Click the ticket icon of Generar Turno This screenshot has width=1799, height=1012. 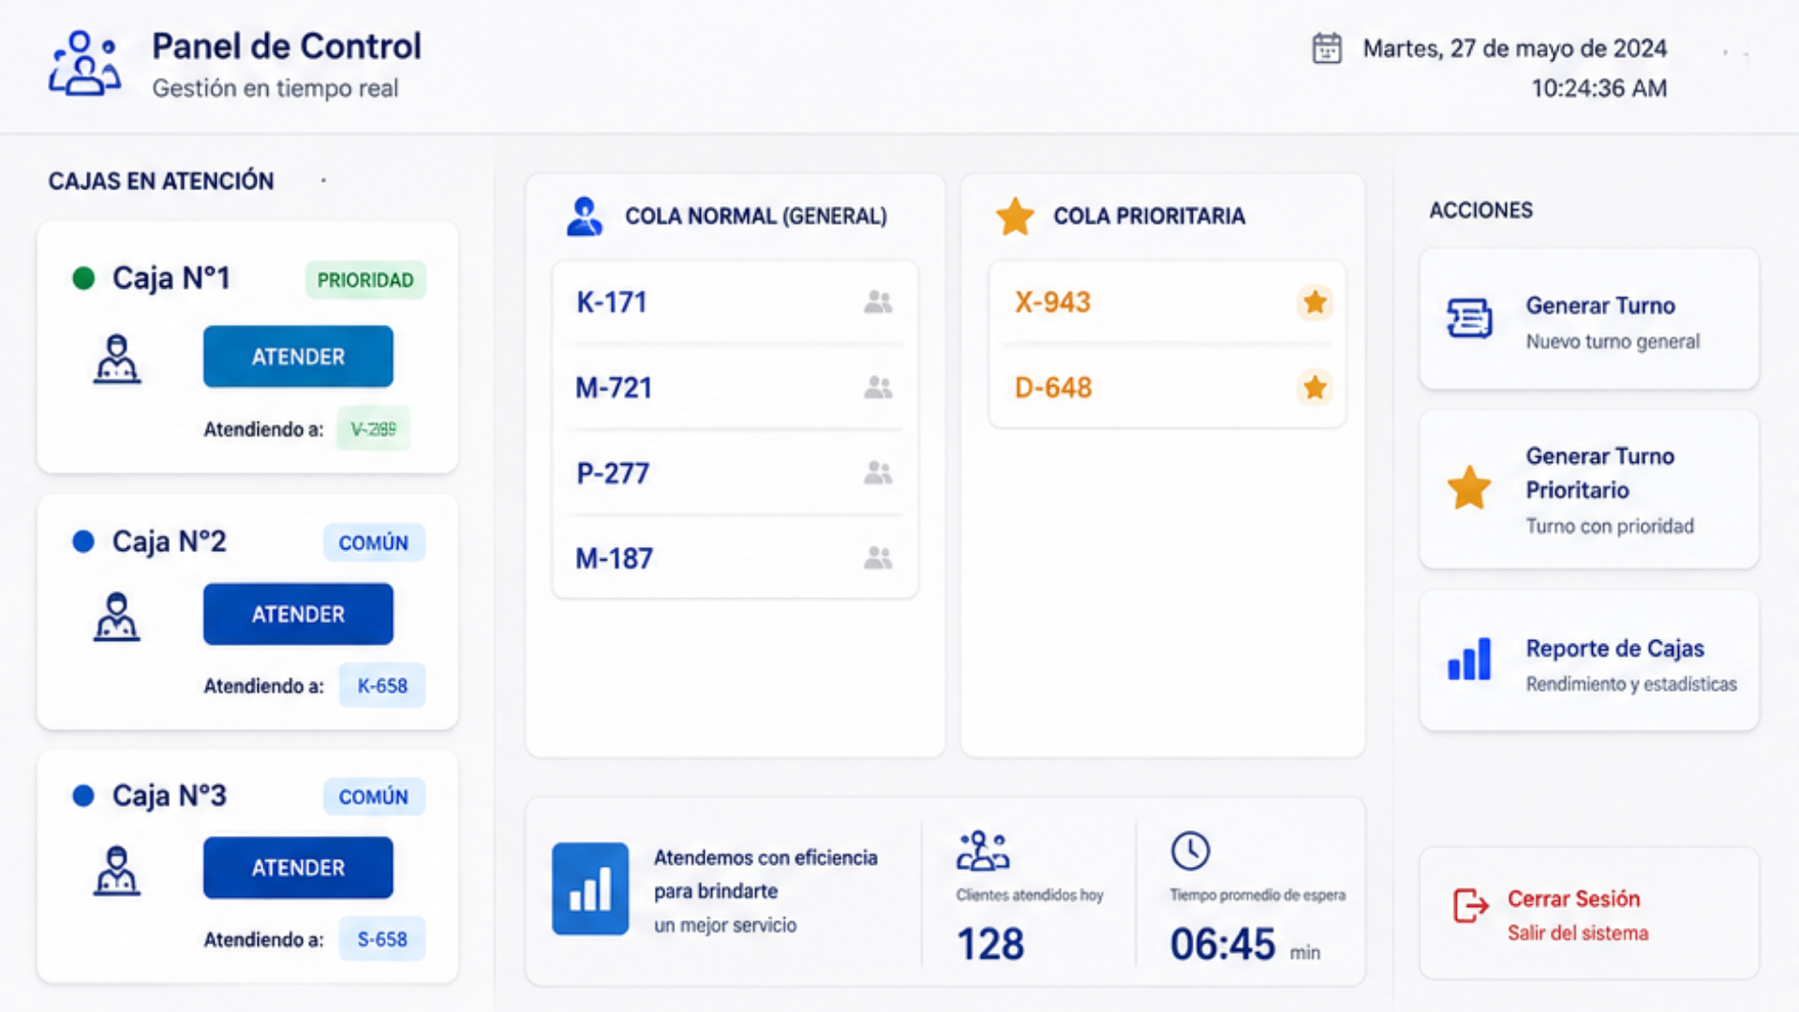coord(1469,319)
